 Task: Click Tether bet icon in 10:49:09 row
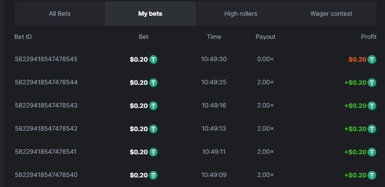[x=153, y=175]
